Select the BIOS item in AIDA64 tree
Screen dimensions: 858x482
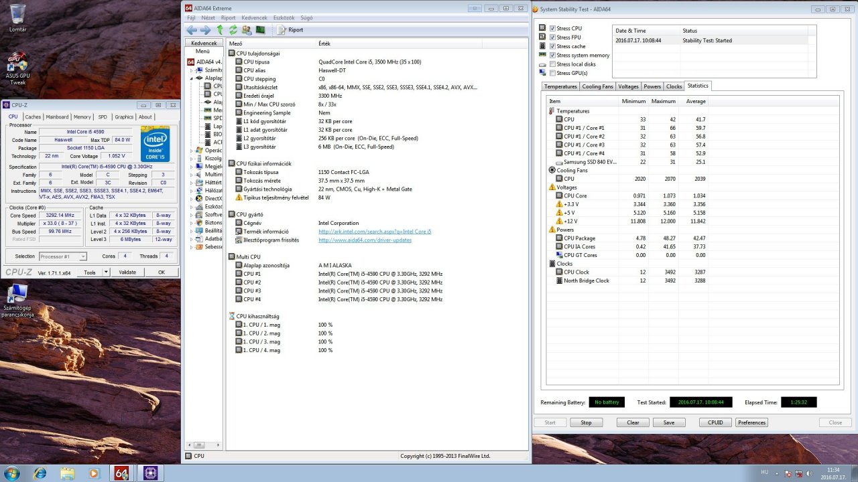click(214, 134)
